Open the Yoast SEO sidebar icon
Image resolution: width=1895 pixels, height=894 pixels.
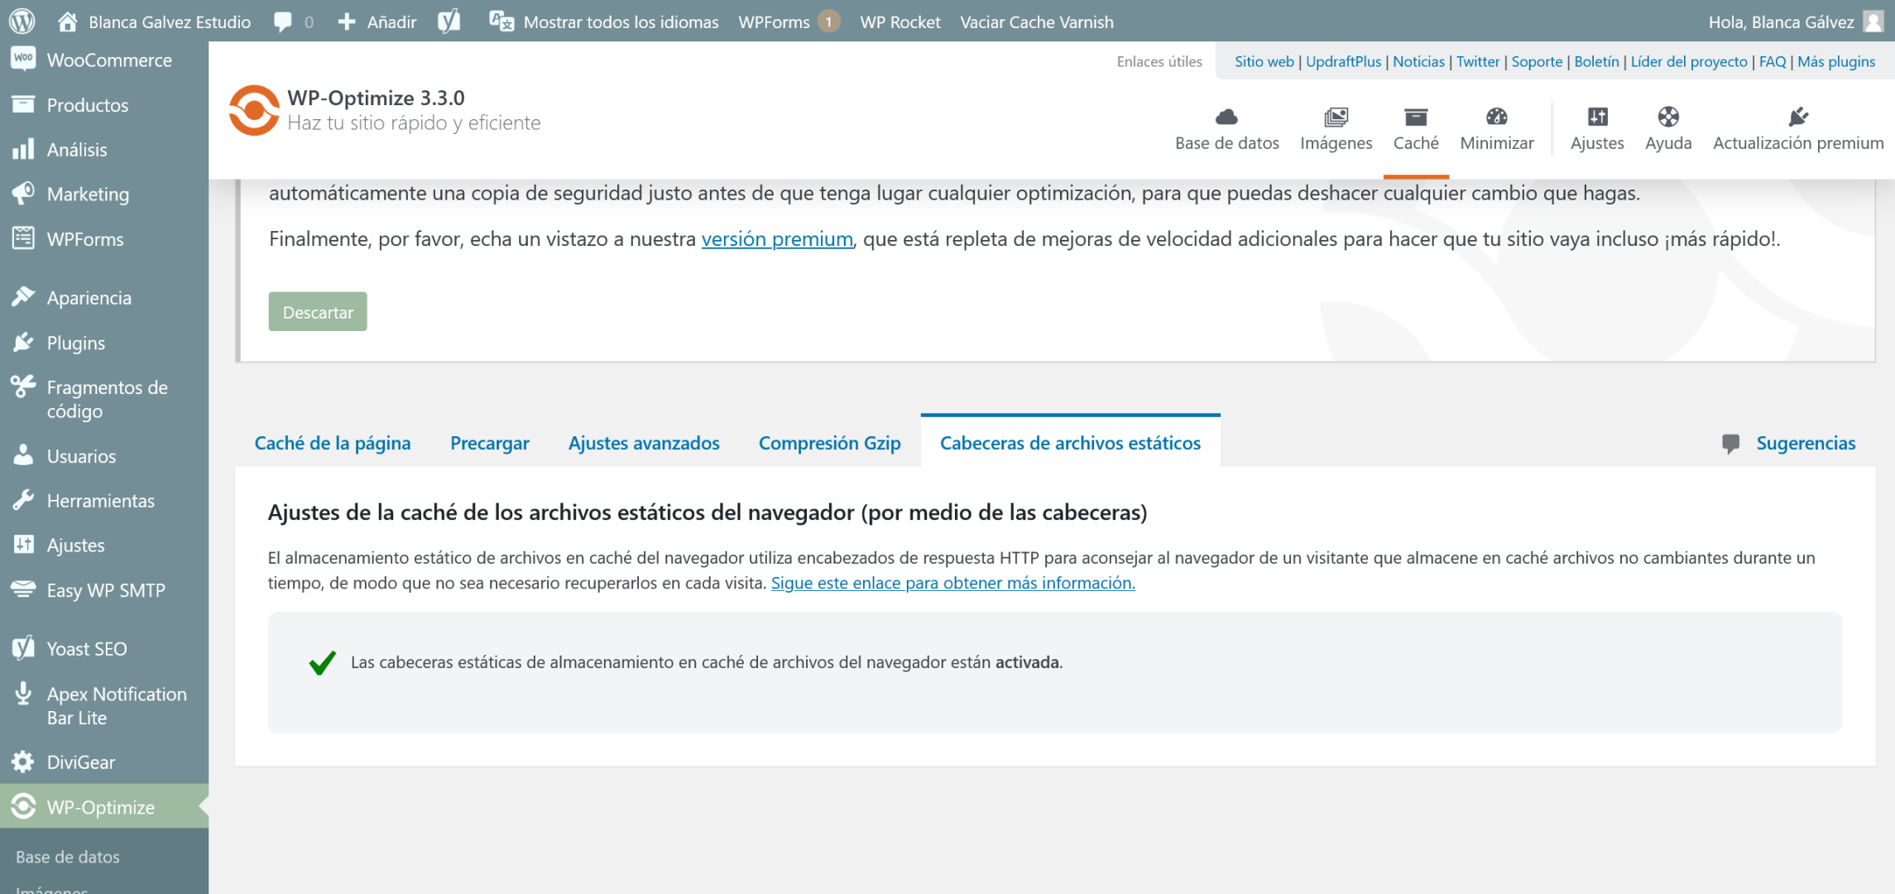[24, 648]
